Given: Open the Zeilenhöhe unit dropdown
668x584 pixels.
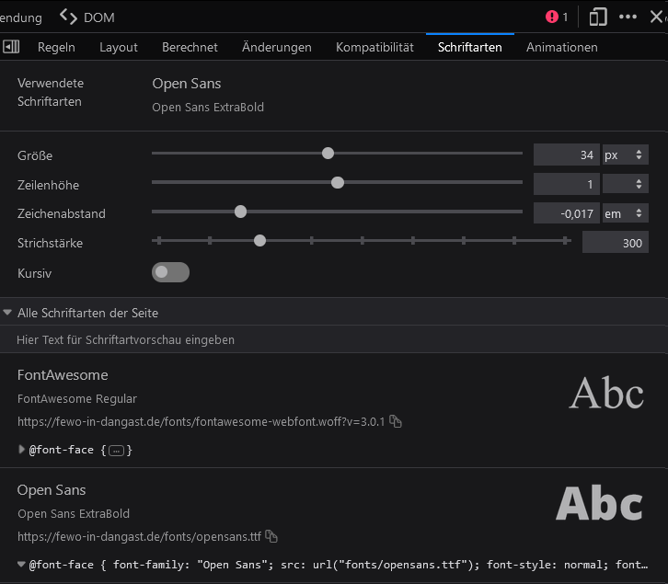Looking at the screenshot, I should coord(625,184).
